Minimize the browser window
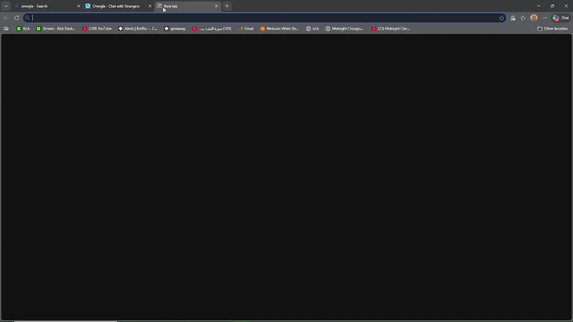The height and width of the screenshot is (322, 573). (539, 6)
